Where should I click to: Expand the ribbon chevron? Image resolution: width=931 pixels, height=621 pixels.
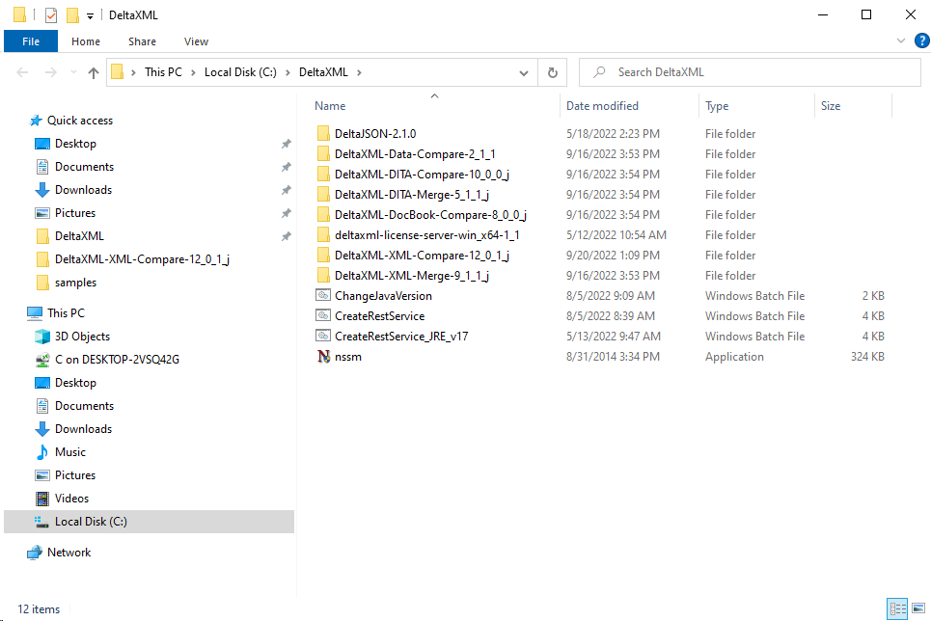point(901,41)
